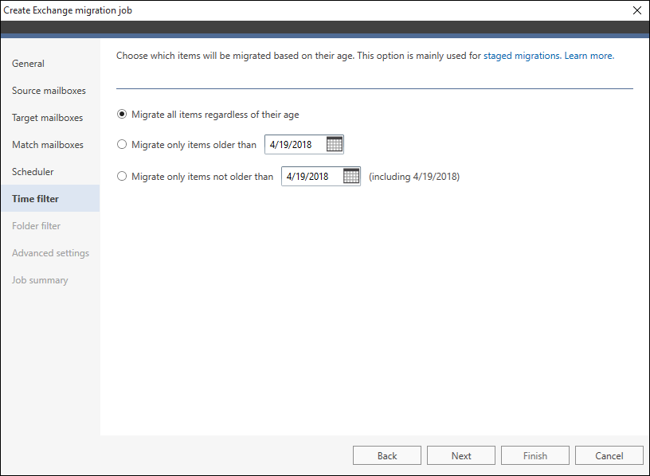The height and width of the screenshot is (476, 650).
Task: Click the Finish button
Action: point(535,455)
